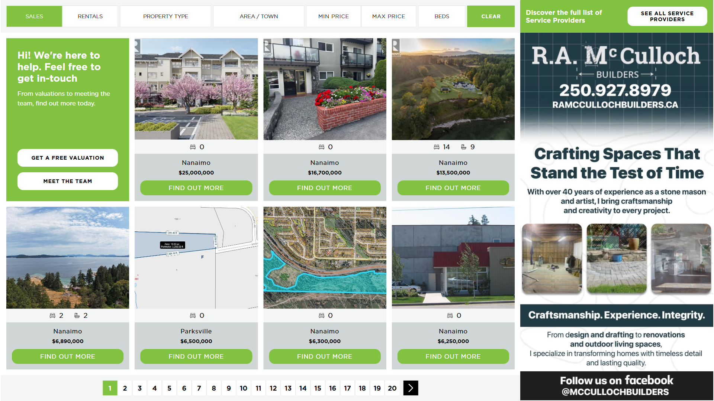Screen dimensions: 714x401
Task: Switch to the Rentals toggle
Action: (90, 16)
